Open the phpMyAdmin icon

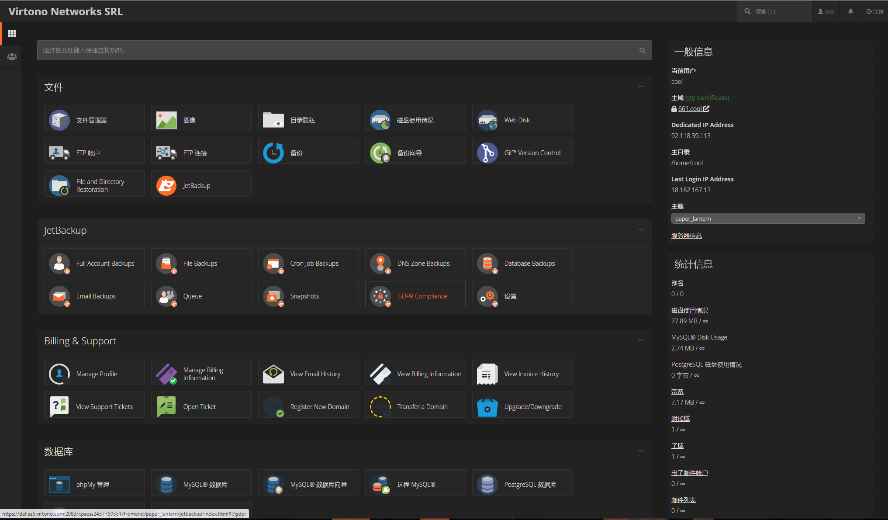59,484
